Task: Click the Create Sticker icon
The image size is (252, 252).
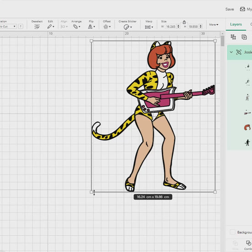Action: tap(126, 27)
